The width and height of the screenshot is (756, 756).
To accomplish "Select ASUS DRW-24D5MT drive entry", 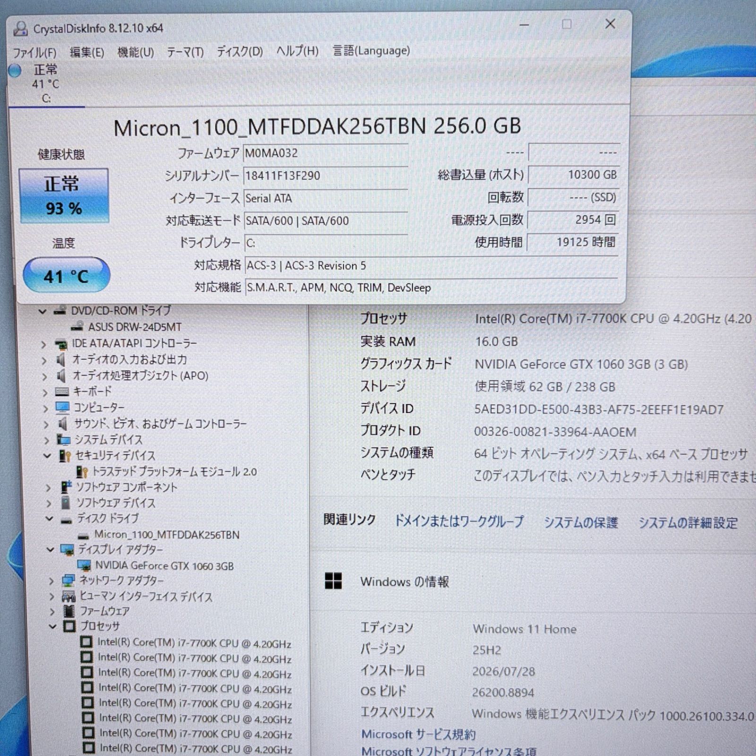I will 135,327.
